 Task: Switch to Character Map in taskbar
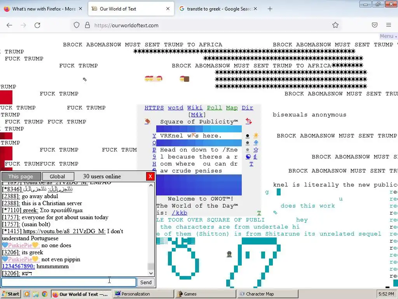268,294
